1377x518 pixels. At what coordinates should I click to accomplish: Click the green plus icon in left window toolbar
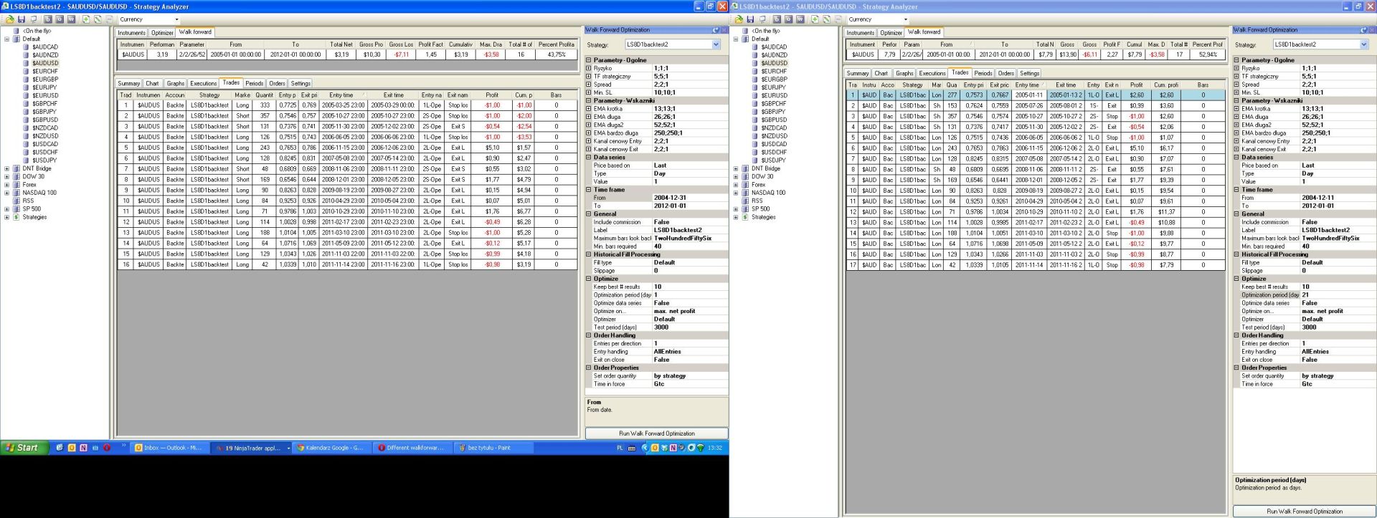(x=87, y=19)
